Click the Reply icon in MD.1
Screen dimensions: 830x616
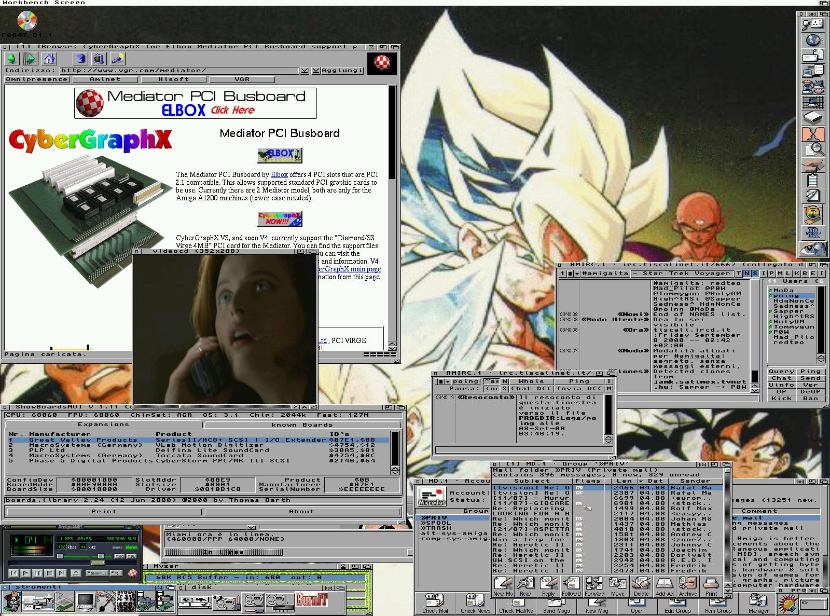tap(548, 586)
